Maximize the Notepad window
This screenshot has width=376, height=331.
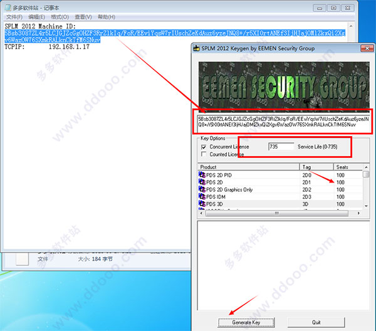click(333, 8)
